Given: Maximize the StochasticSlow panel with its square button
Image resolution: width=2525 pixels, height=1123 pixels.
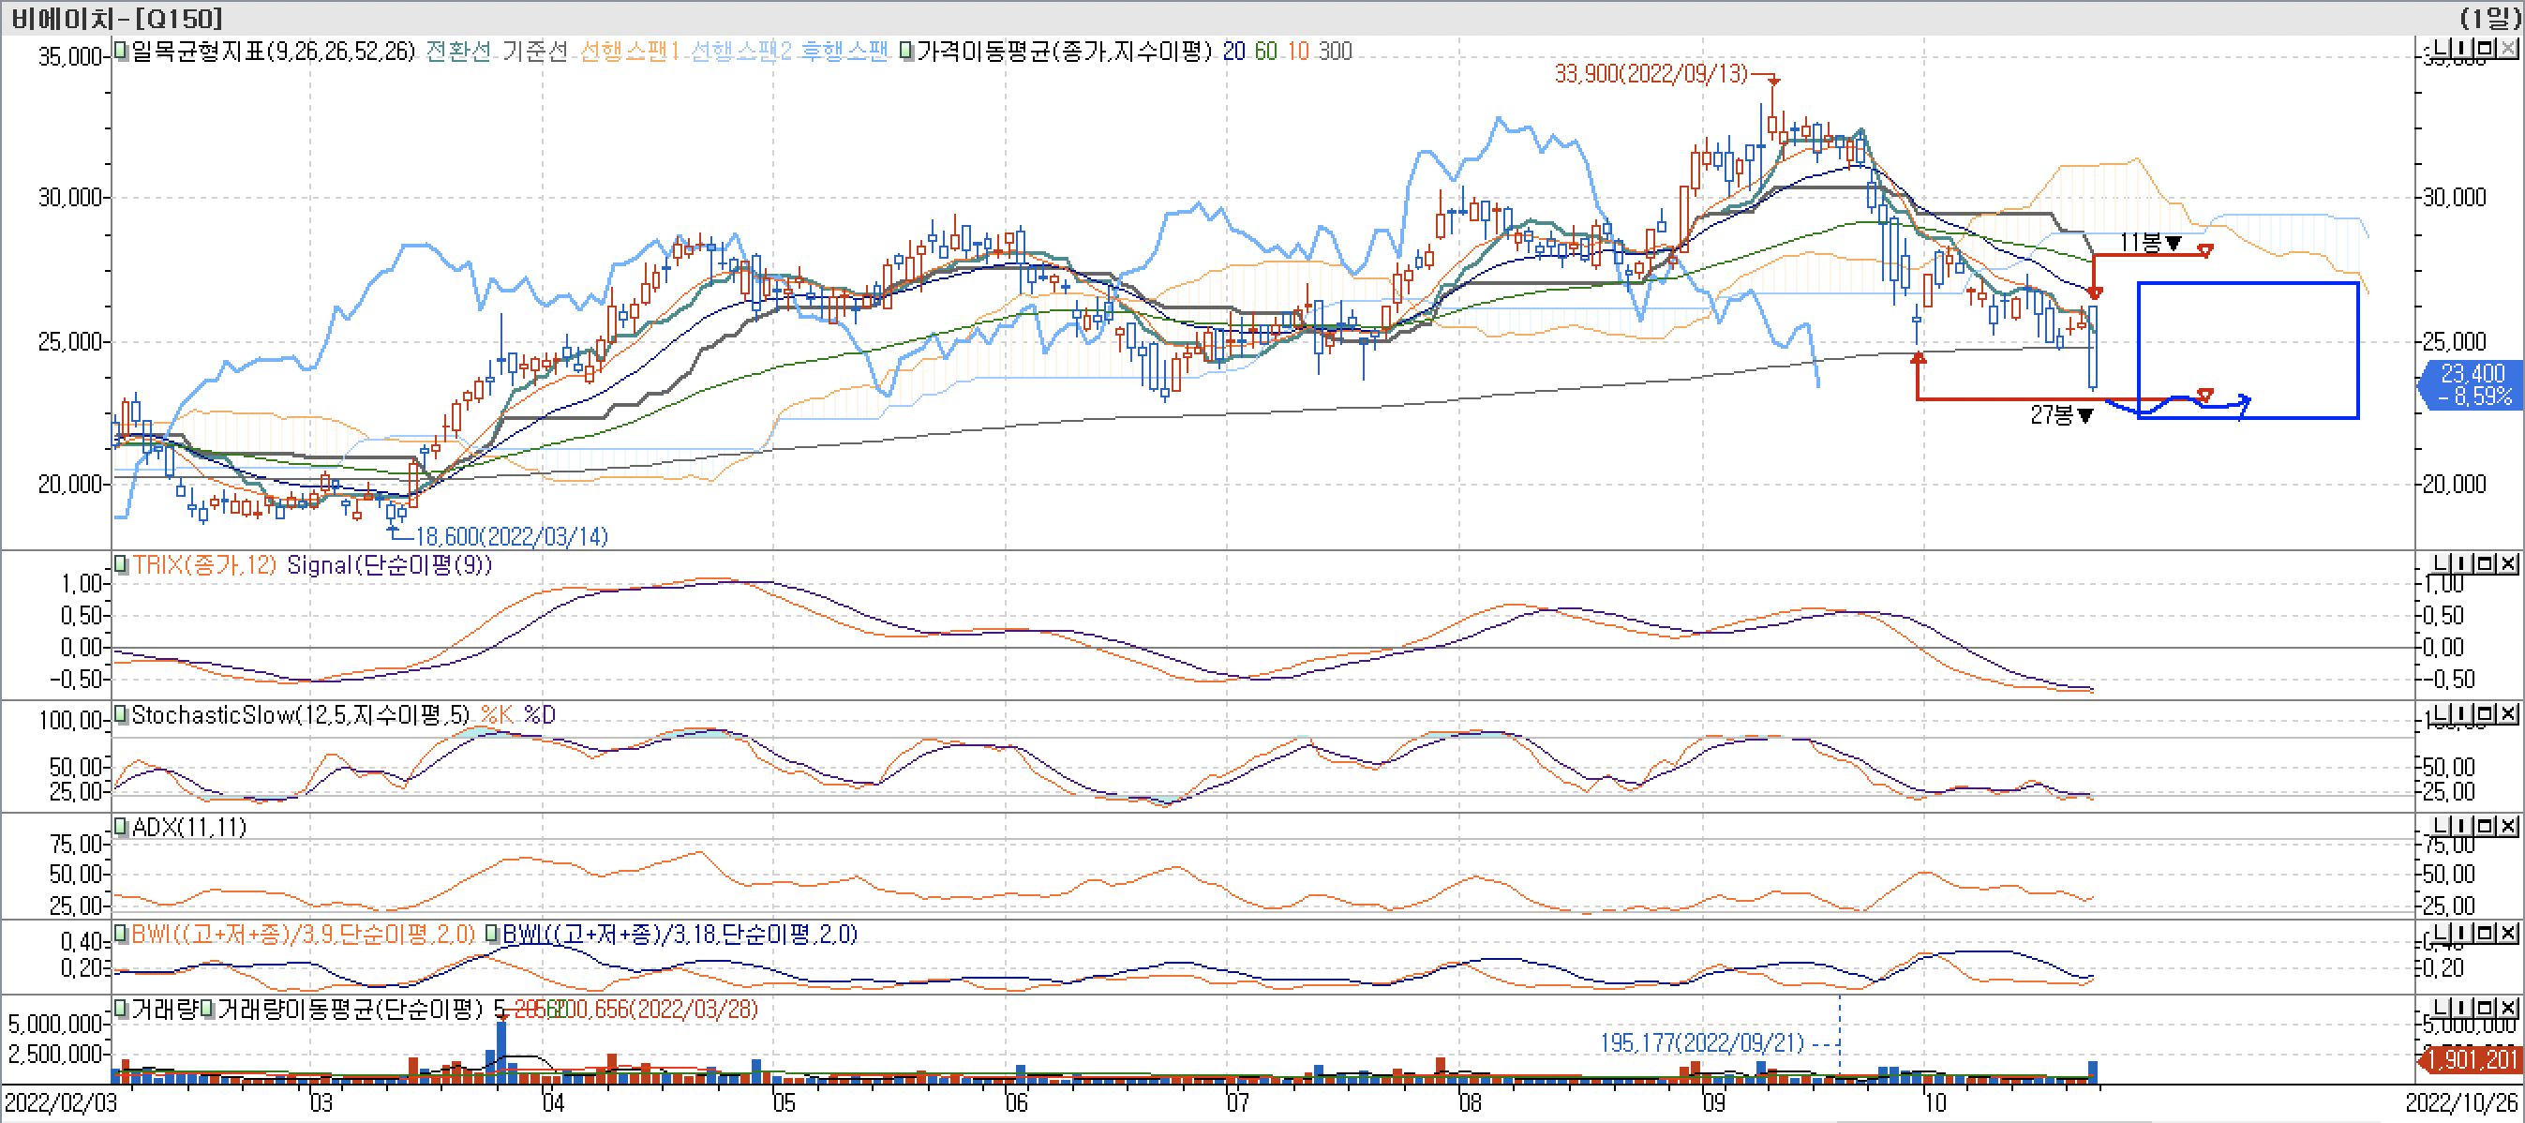Looking at the screenshot, I should (x=2486, y=713).
